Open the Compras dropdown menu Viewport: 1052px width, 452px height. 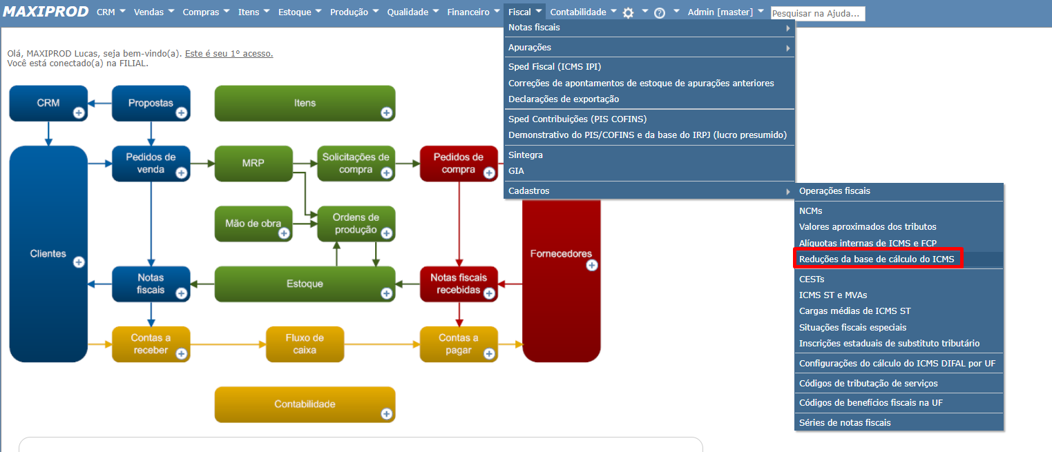206,12
